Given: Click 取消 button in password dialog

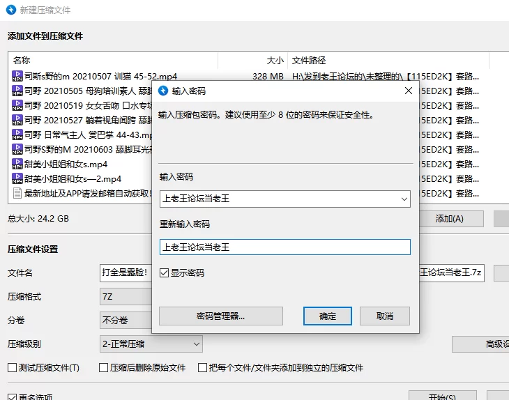Looking at the screenshot, I should click(385, 316).
